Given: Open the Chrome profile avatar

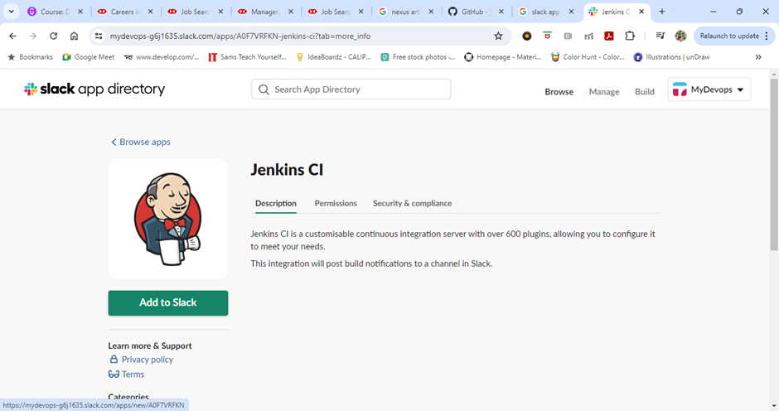Looking at the screenshot, I should (680, 36).
